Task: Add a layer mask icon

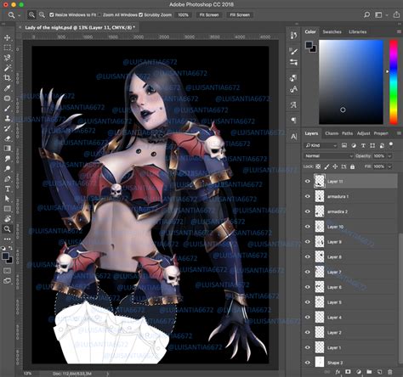Action: [x=348, y=372]
